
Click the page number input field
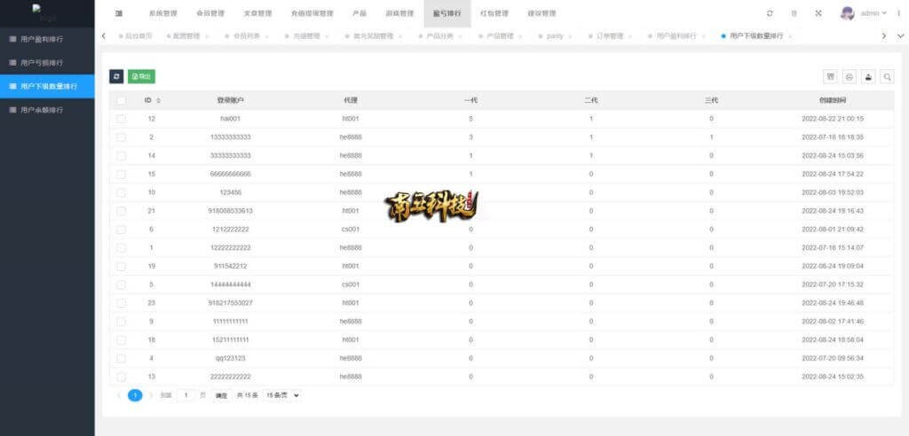pos(187,395)
